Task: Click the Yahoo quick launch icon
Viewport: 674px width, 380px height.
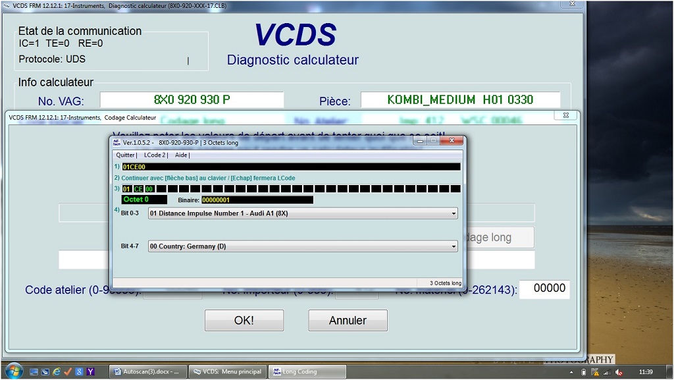Action: (x=90, y=372)
